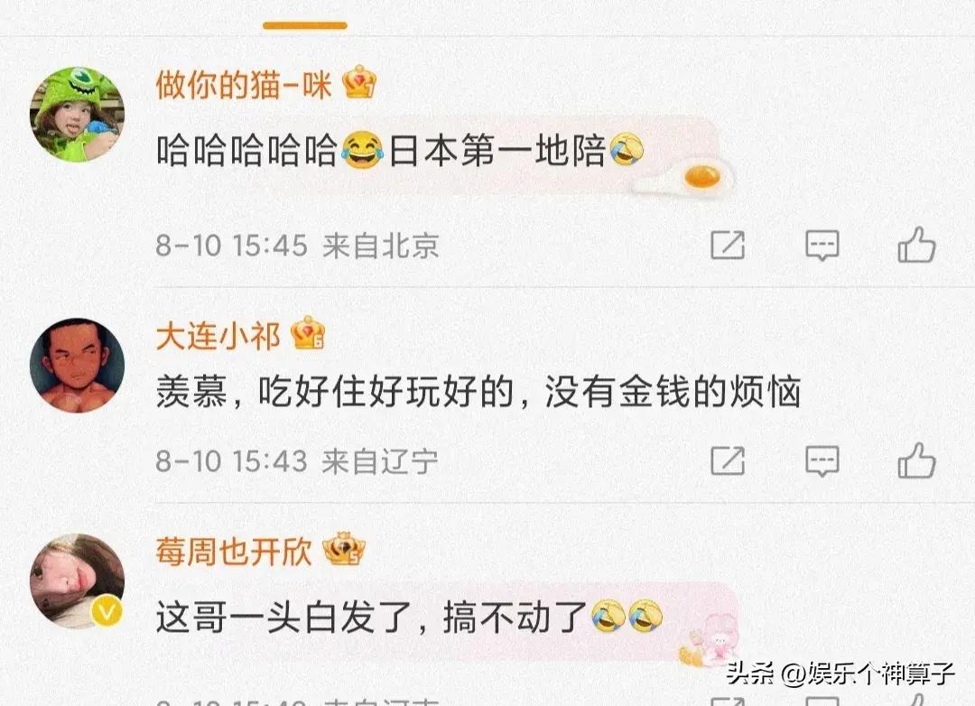Image resolution: width=975 pixels, height=706 pixels.
Task: Like 大连小祁's comment
Action: [x=916, y=460]
